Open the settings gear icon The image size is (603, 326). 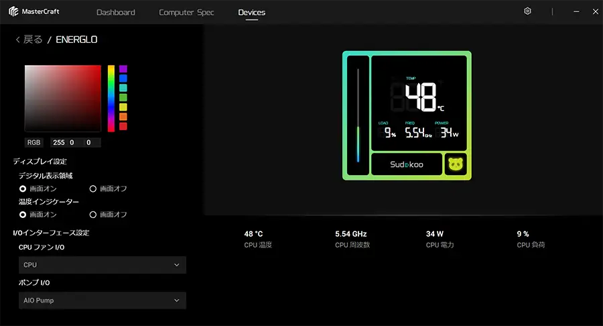528,11
